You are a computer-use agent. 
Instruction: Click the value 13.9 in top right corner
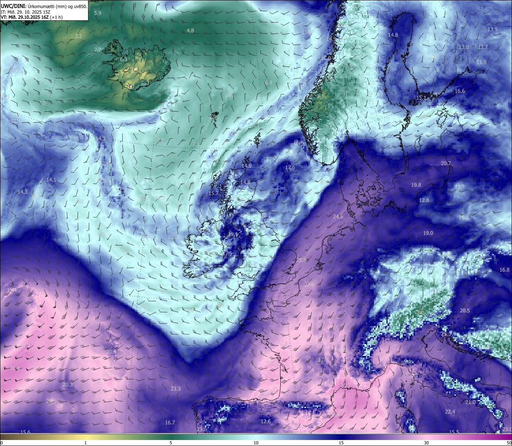click(x=492, y=30)
